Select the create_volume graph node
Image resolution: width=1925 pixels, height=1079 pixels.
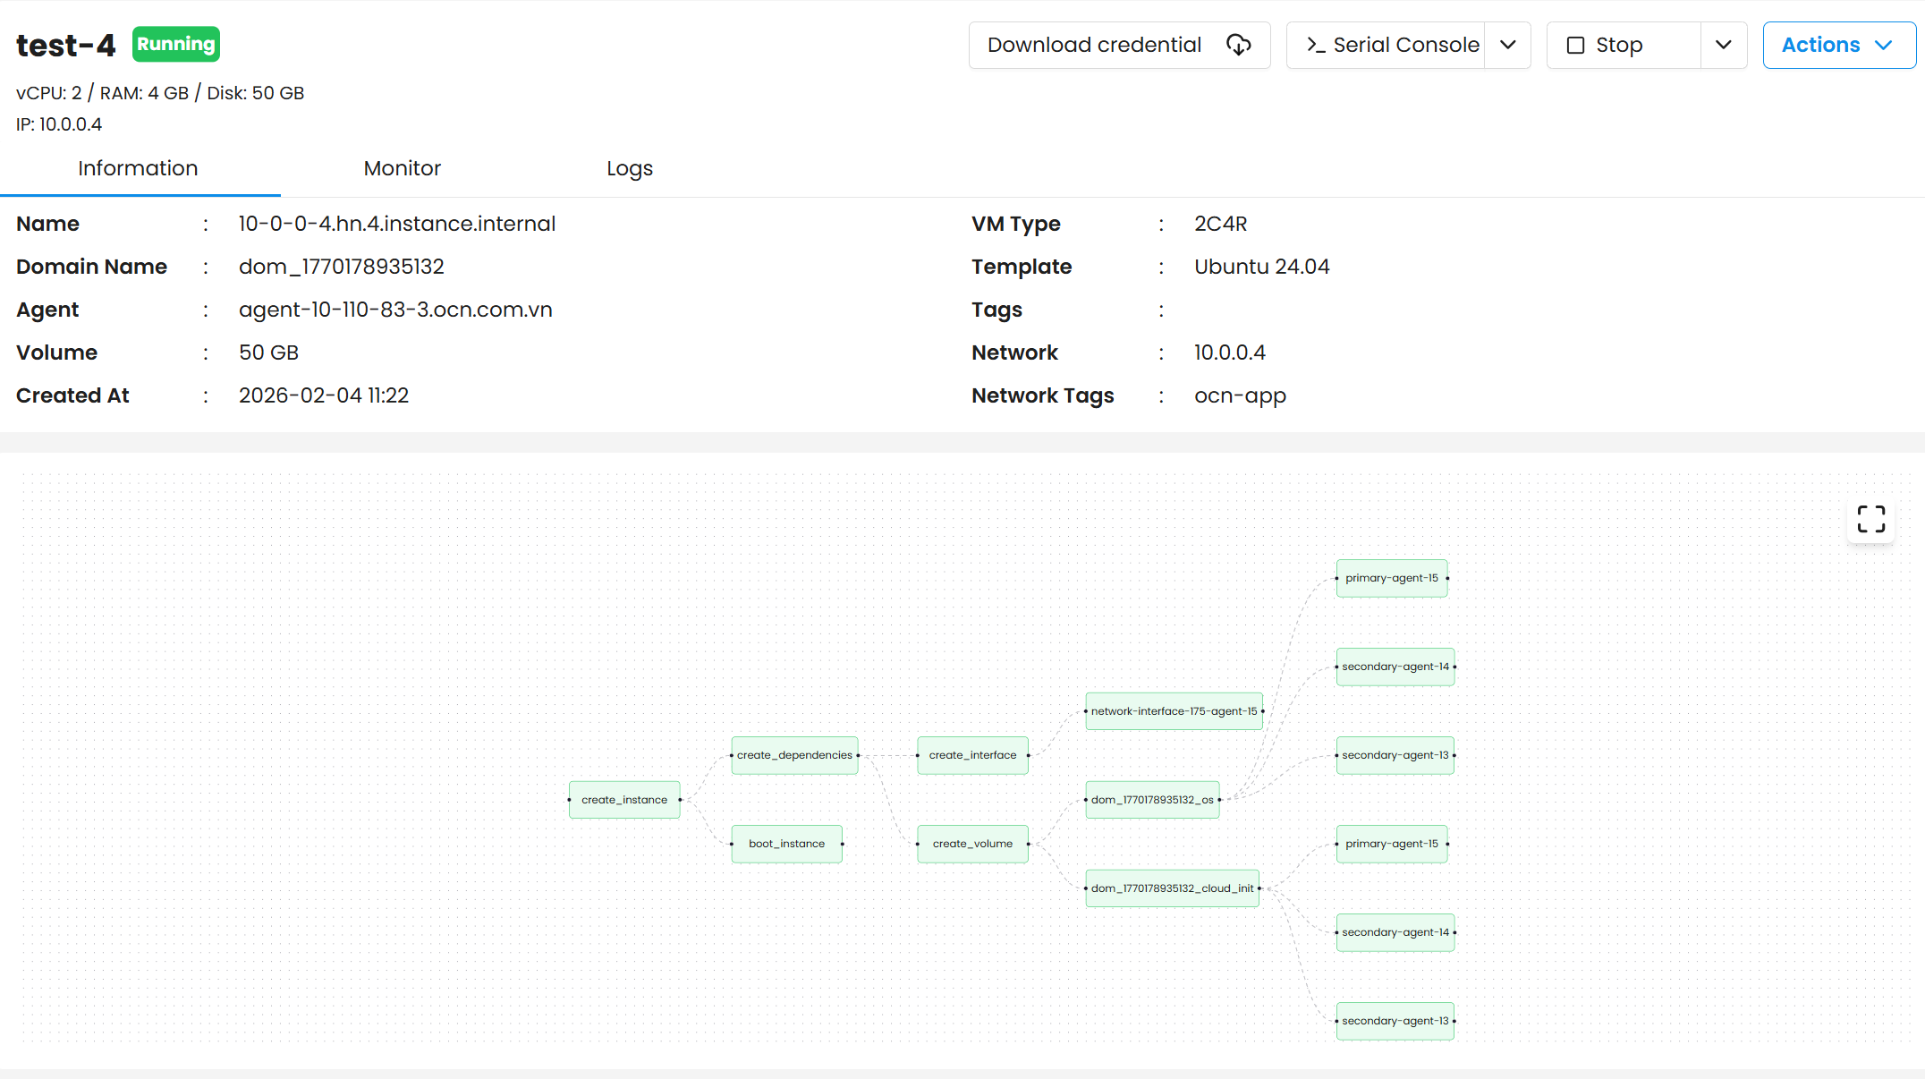pos(972,844)
